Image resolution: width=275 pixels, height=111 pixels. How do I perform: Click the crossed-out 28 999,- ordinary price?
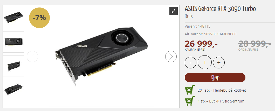click(255, 44)
